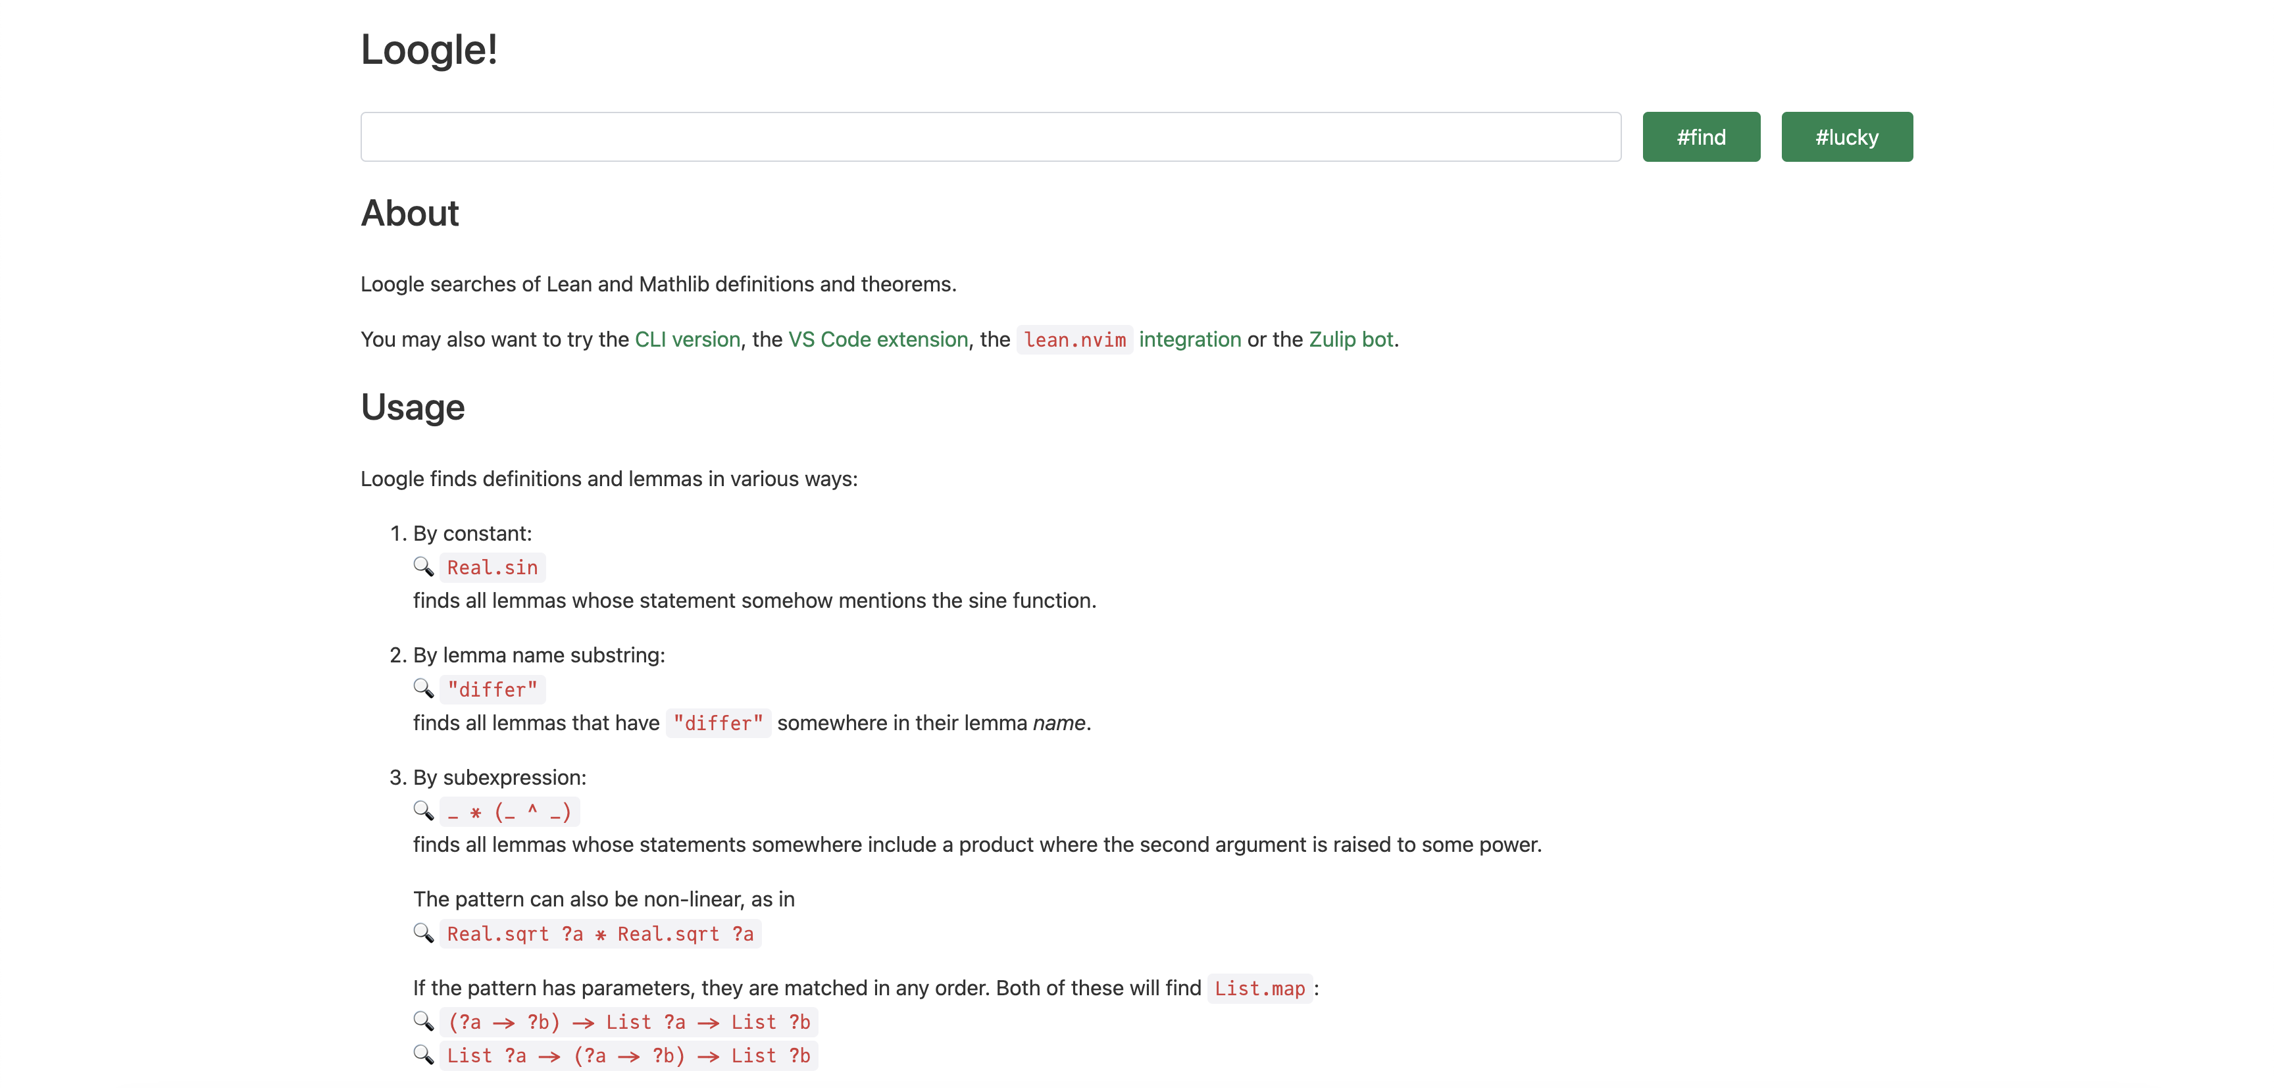The width and height of the screenshot is (2274, 1088).
Task: Click the "differ" example query
Action: pos(493,689)
